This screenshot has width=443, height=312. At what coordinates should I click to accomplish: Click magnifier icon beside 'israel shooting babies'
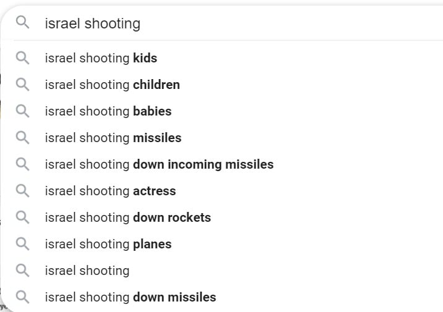click(23, 111)
